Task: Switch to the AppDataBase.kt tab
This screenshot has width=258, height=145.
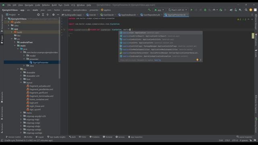Action: (x=127, y=15)
